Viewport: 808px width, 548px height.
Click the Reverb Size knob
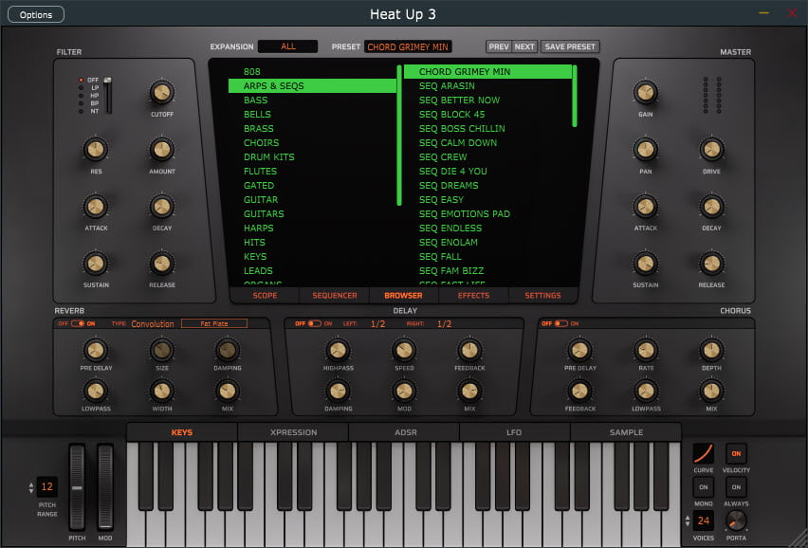pyautogui.click(x=162, y=350)
